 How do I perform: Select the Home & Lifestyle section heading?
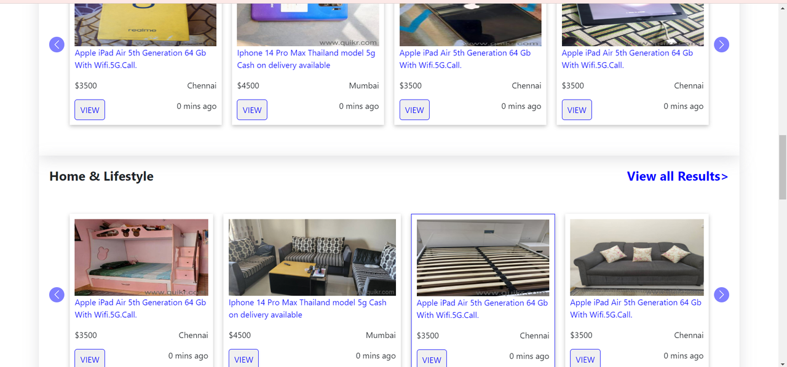click(101, 176)
